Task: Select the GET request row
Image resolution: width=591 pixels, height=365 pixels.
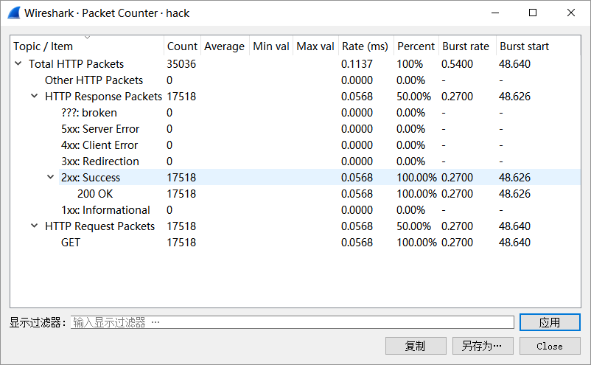Action: click(71, 243)
